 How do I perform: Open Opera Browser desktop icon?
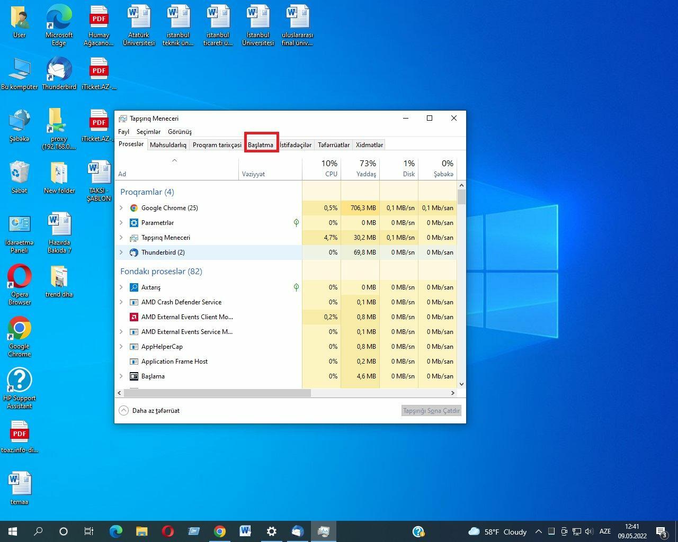coord(20,277)
